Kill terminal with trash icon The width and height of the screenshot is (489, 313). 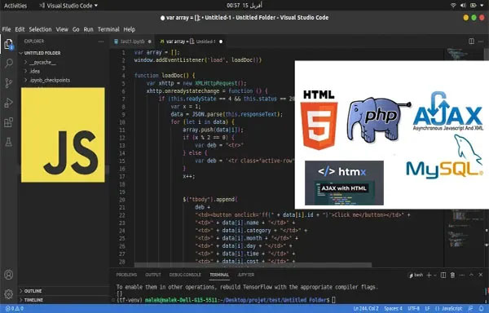(452, 275)
